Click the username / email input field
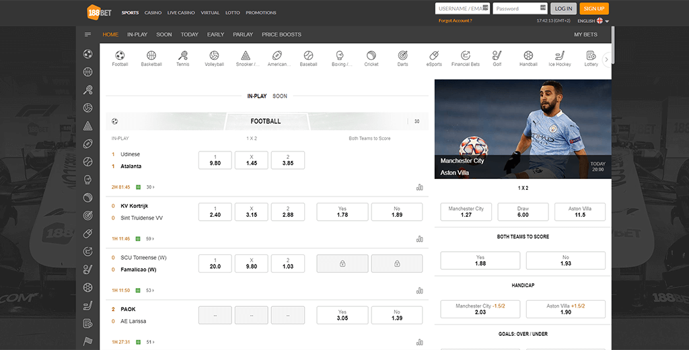 [462, 8]
